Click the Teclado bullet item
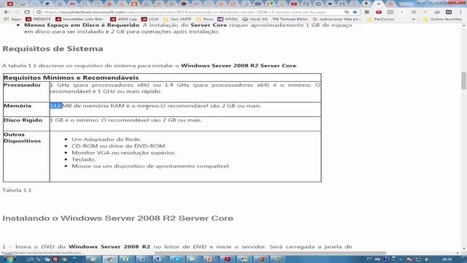This screenshot has width=467, height=263. pos(84,159)
